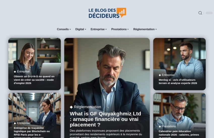The height and width of the screenshot is (138, 214).
Task: Open the Prestations navigation menu
Action: 120,29
